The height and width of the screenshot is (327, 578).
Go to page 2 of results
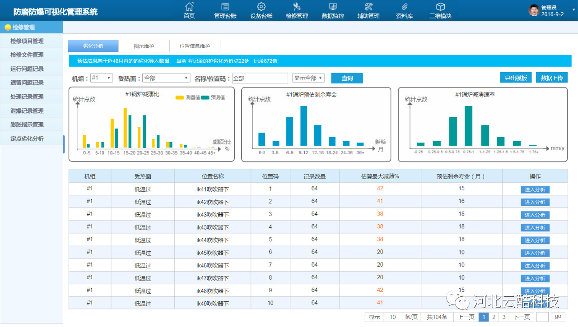click(x=494, y=317)
